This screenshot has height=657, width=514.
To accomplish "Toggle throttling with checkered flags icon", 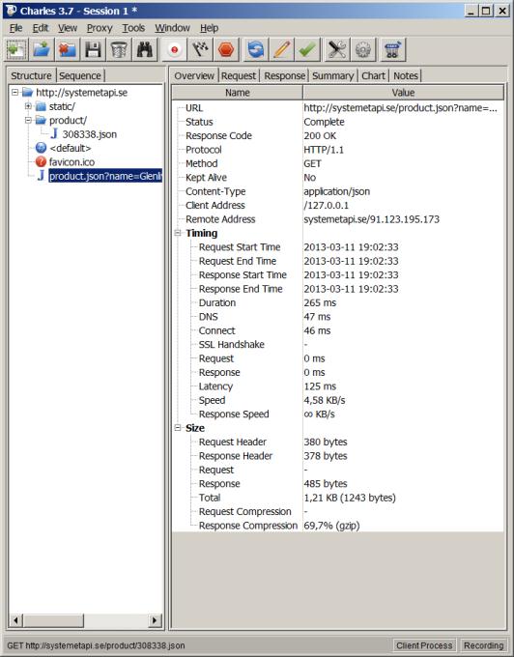I will [200, 50].
